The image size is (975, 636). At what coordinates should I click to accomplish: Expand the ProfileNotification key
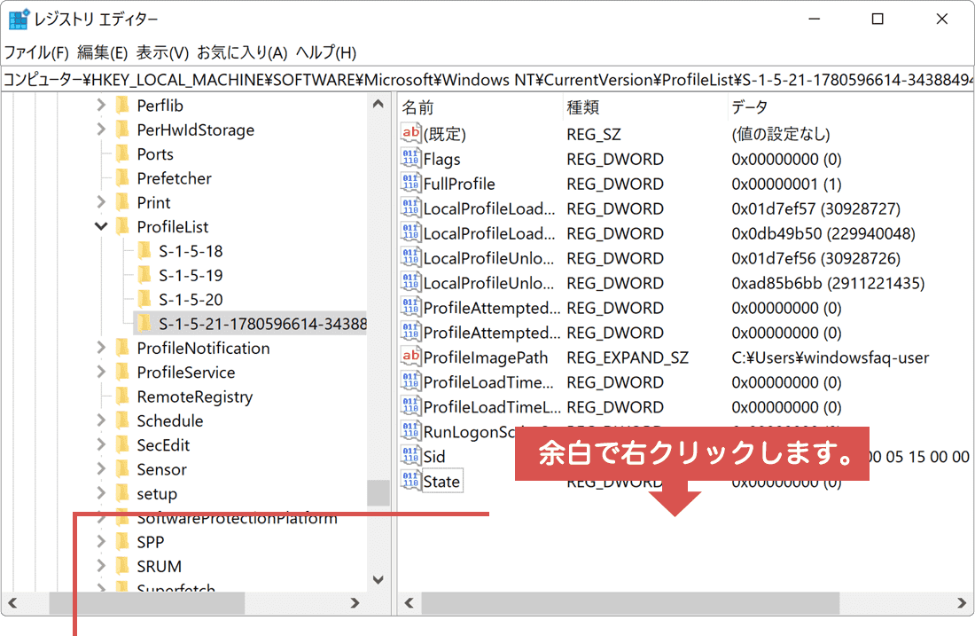tap(101, 348)
